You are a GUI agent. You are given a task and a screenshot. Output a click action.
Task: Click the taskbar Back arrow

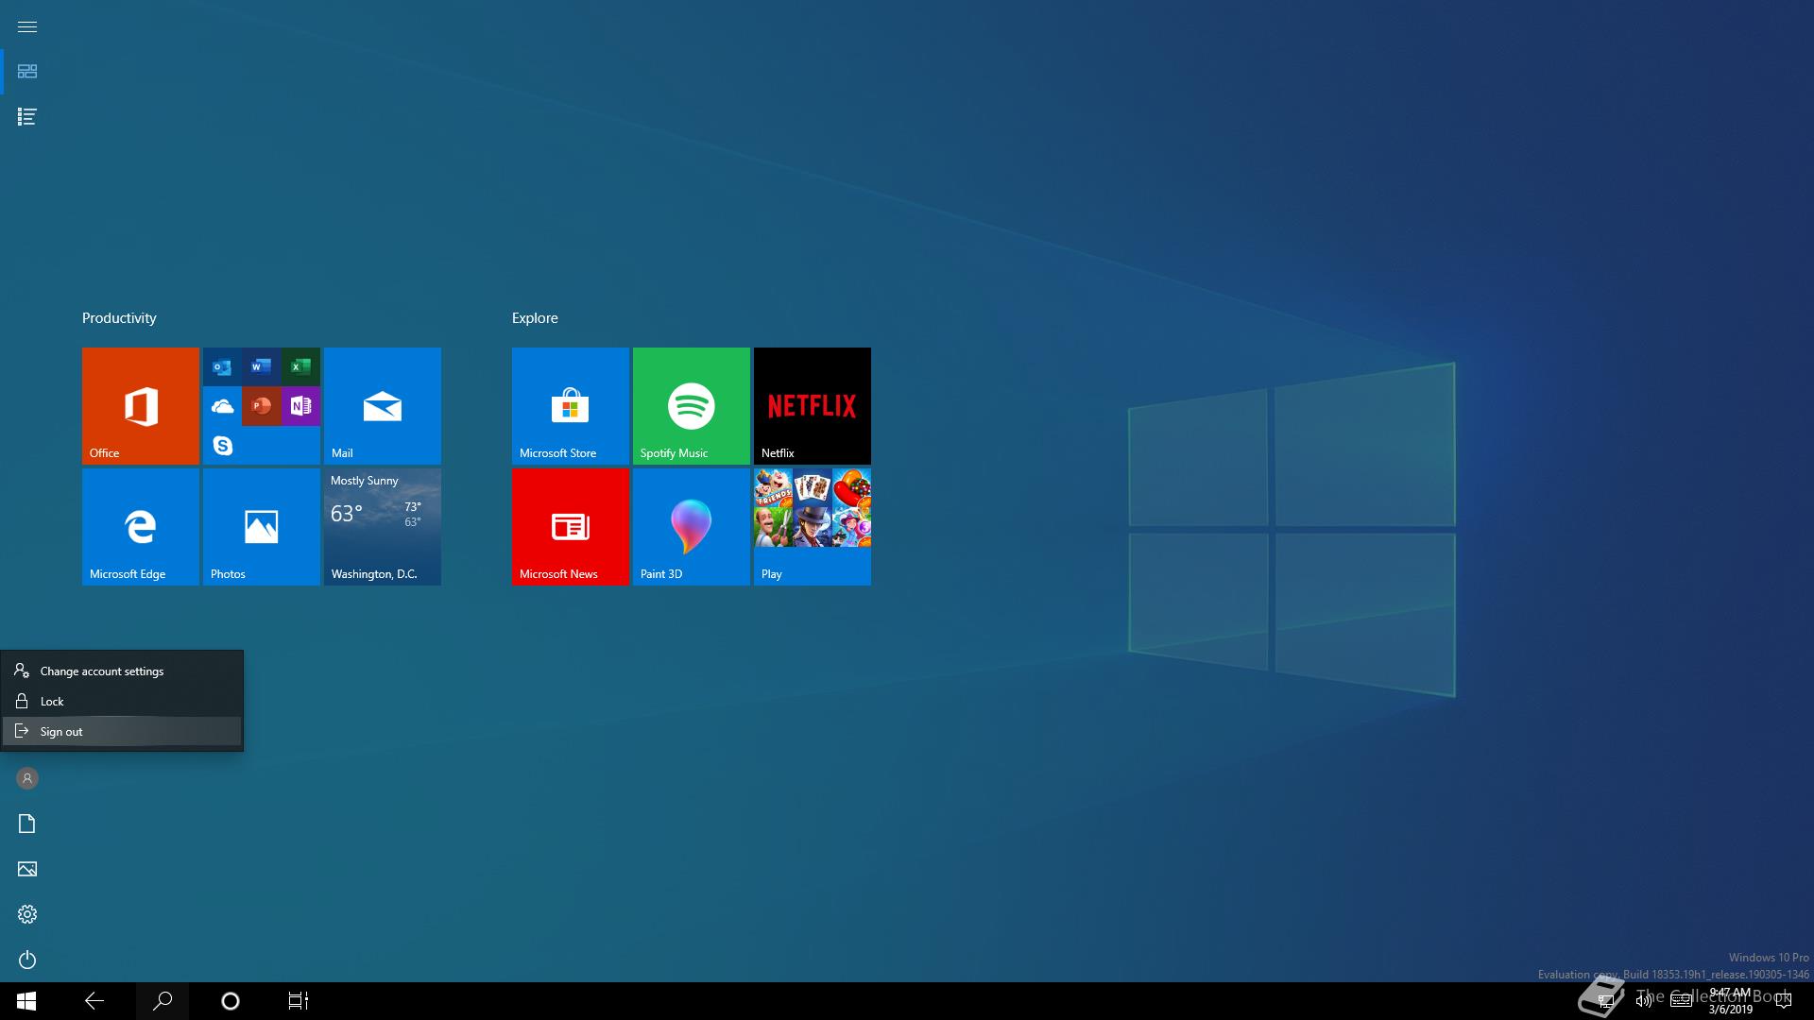pos(94,1001)
